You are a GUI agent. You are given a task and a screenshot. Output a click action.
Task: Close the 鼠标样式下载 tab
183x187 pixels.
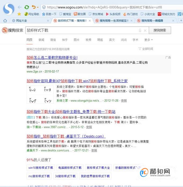[90, 21]
